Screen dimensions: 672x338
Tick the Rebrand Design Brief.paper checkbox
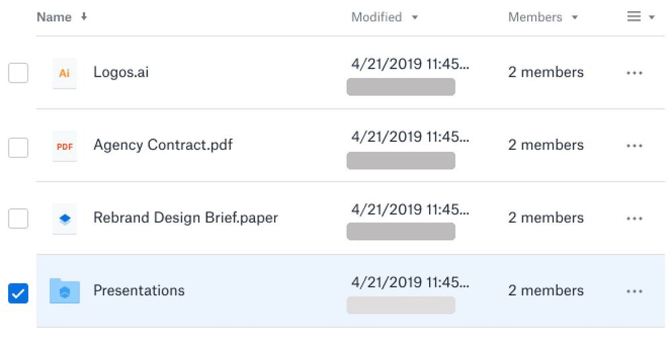coord(18,218)
